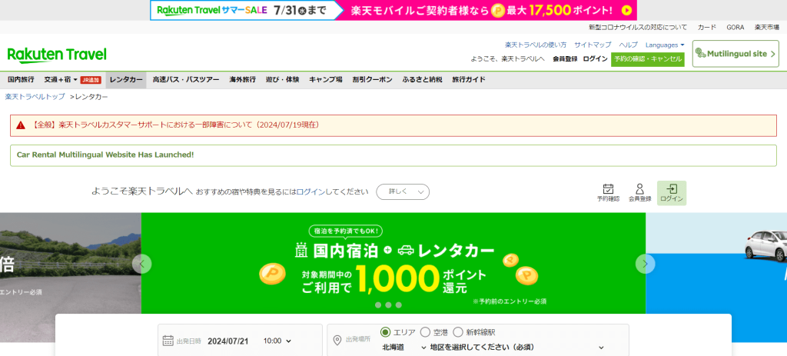Open the ふるさと納税 menu item
Image resolution: width=787 pixels, height=356 pixels.
pos(422,79)
